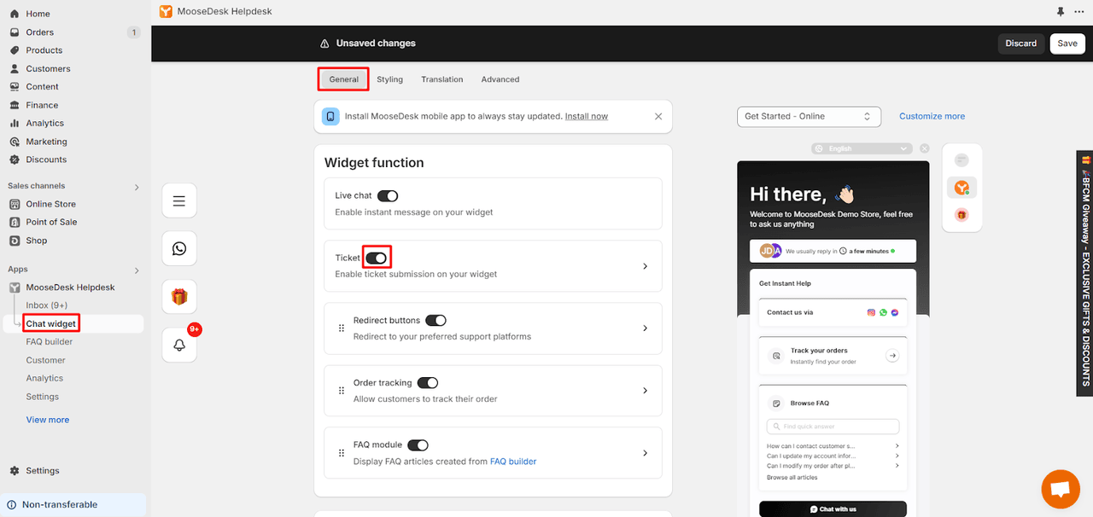Click the Save button
This screenshot has width=1093, height=517.
1067,43
